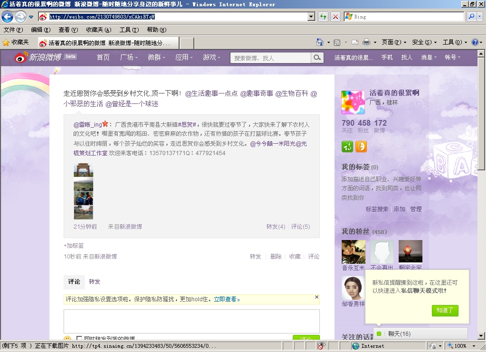Click the Bing search magnifier button
Image resolution: width=486 pixels, height=352 pixels.
[471, 17]
